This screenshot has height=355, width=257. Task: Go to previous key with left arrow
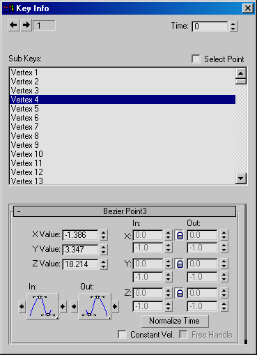click(x=14, y=25)
